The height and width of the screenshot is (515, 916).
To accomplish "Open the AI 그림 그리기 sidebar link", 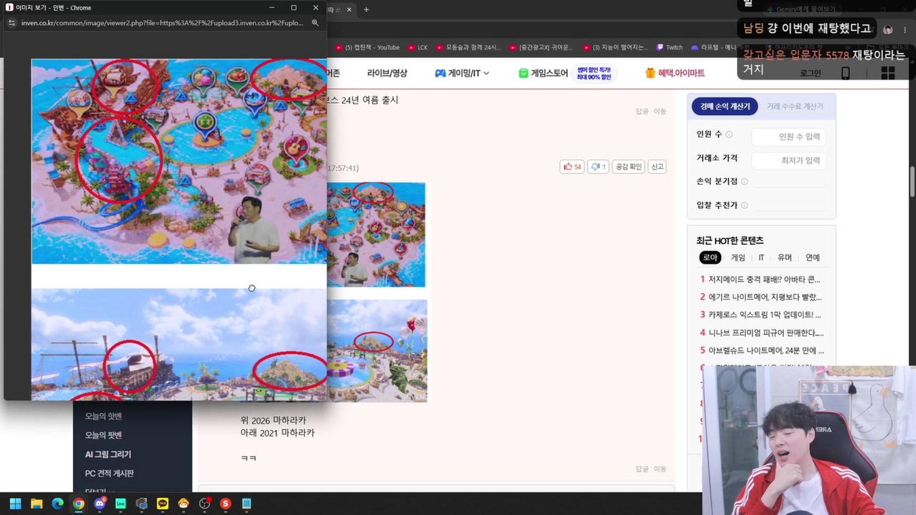I will point(108,454).
